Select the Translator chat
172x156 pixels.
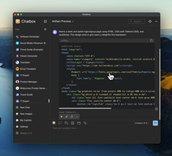tap(31, 62)
